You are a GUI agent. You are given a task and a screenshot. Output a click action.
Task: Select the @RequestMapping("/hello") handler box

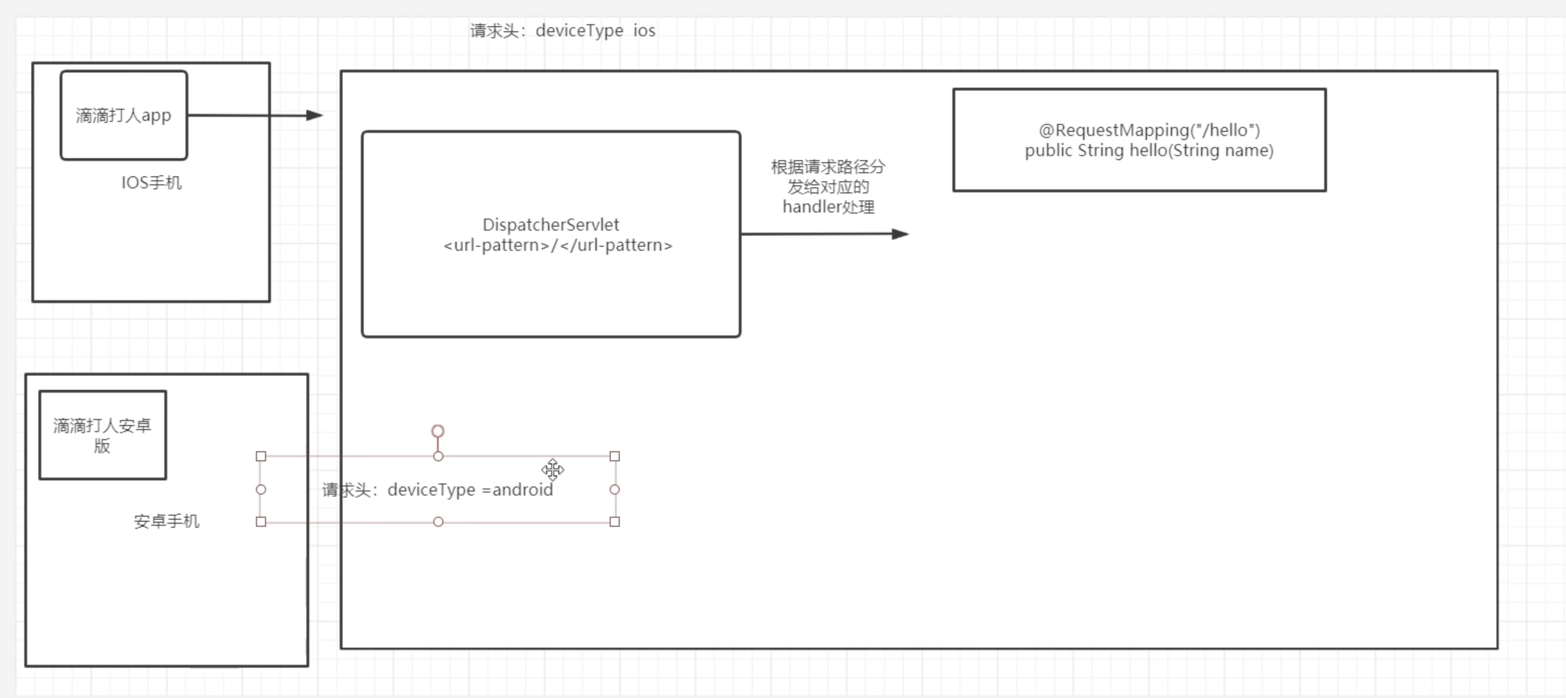point(1139,139)
